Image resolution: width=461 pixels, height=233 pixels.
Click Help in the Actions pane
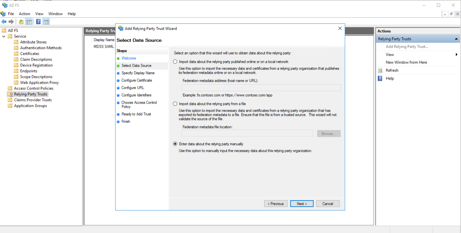click(390, 79)
